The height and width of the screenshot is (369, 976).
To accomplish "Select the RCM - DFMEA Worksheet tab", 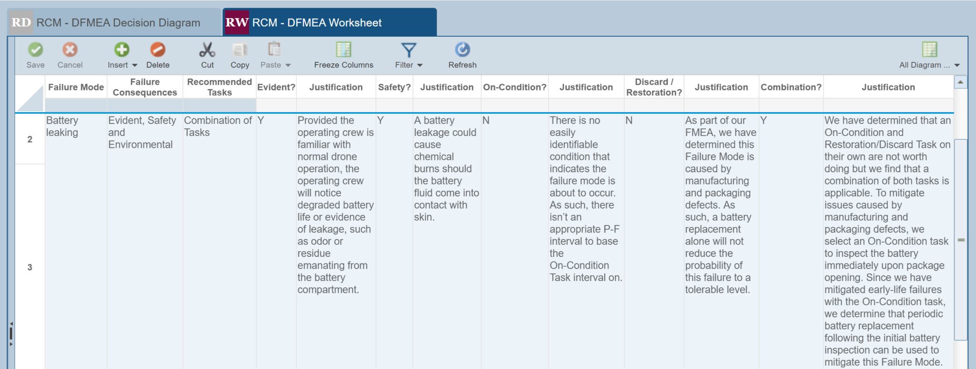I will click(329, 23).
